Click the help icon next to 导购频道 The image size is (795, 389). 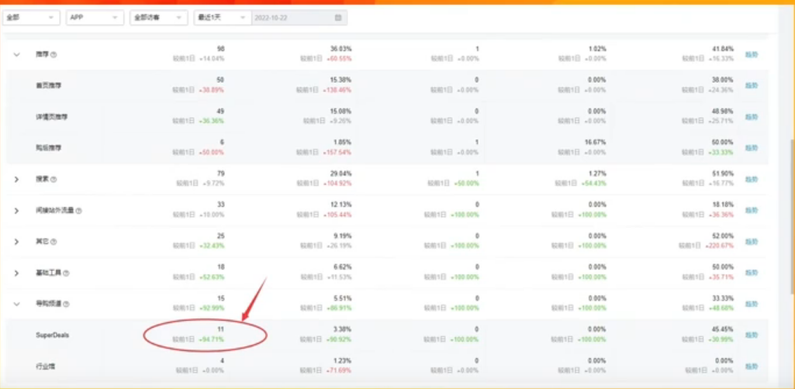pyautogui.click(x=66, y=305)
